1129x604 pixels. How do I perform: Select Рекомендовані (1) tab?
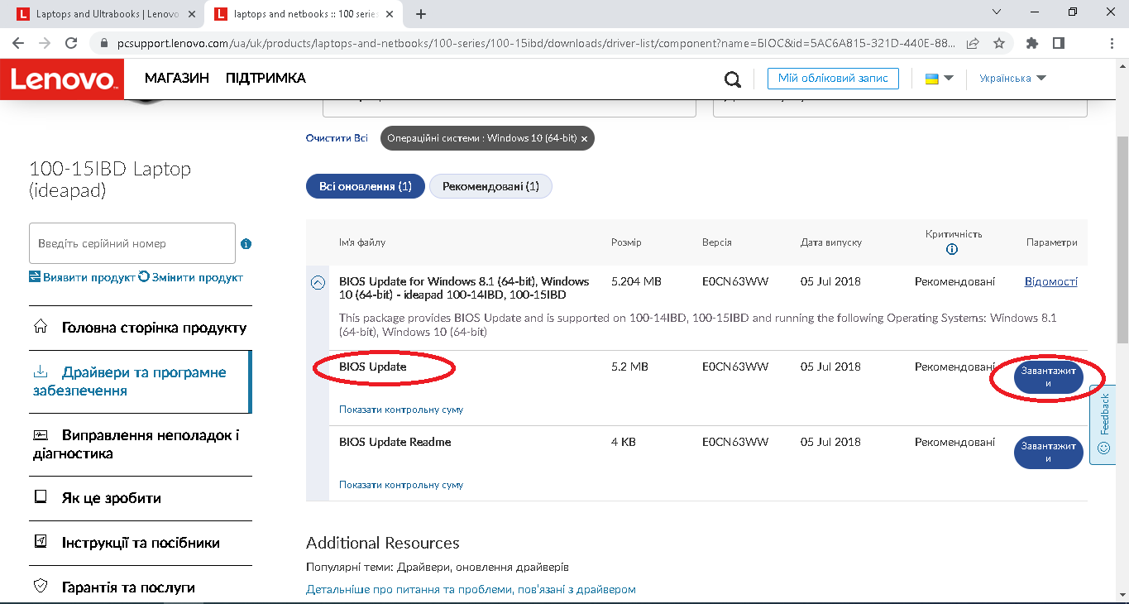tap(490, 186)
